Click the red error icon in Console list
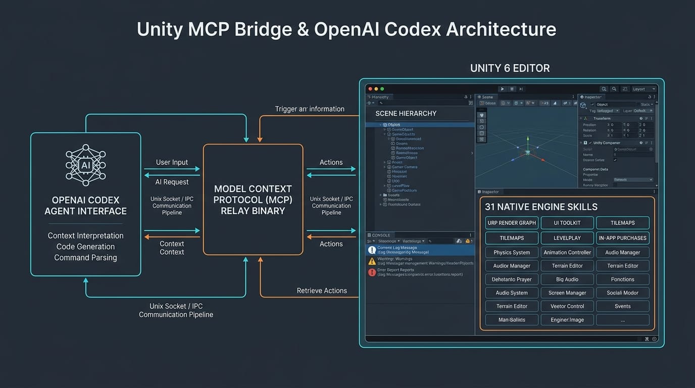The width and height of the screenshot is (695, 388). pos(372,272)
